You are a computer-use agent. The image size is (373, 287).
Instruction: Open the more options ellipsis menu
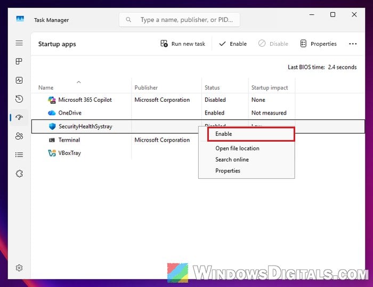coord(353,44)
